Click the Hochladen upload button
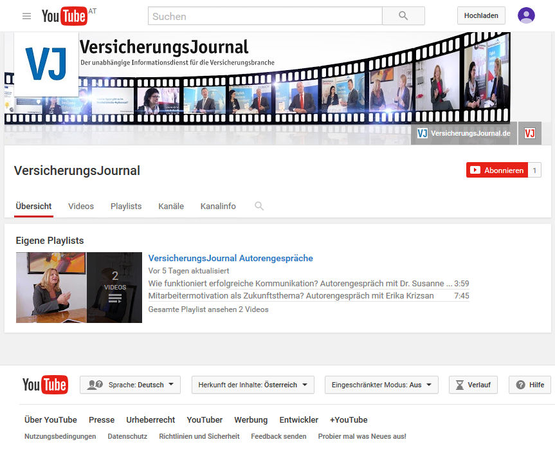This screenshot has width=555, height=451. [481, 15]
